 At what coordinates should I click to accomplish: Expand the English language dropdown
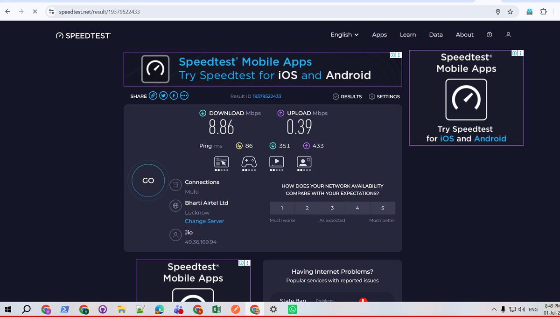tap(344, 34)
